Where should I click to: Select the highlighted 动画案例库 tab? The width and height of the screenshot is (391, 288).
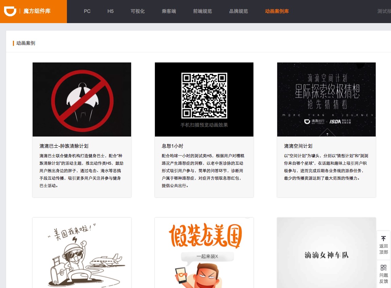(x=277, y=11)
